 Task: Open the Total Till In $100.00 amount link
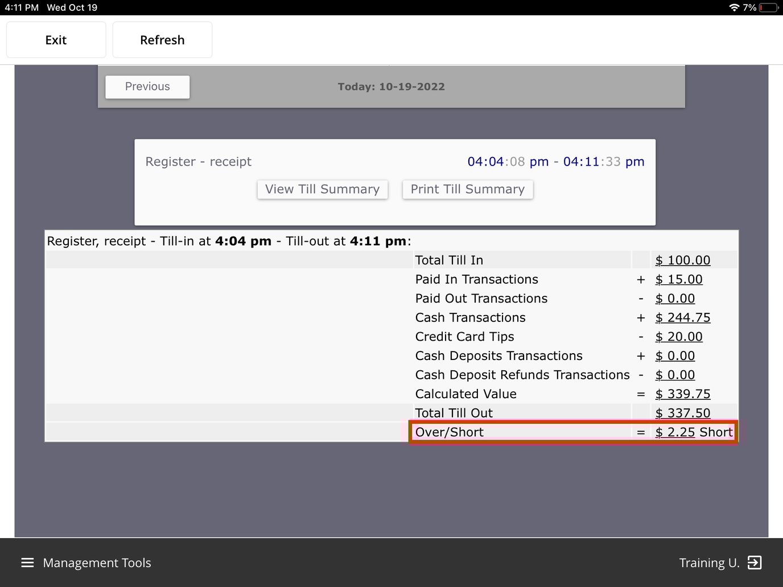[x=682, y=260]
